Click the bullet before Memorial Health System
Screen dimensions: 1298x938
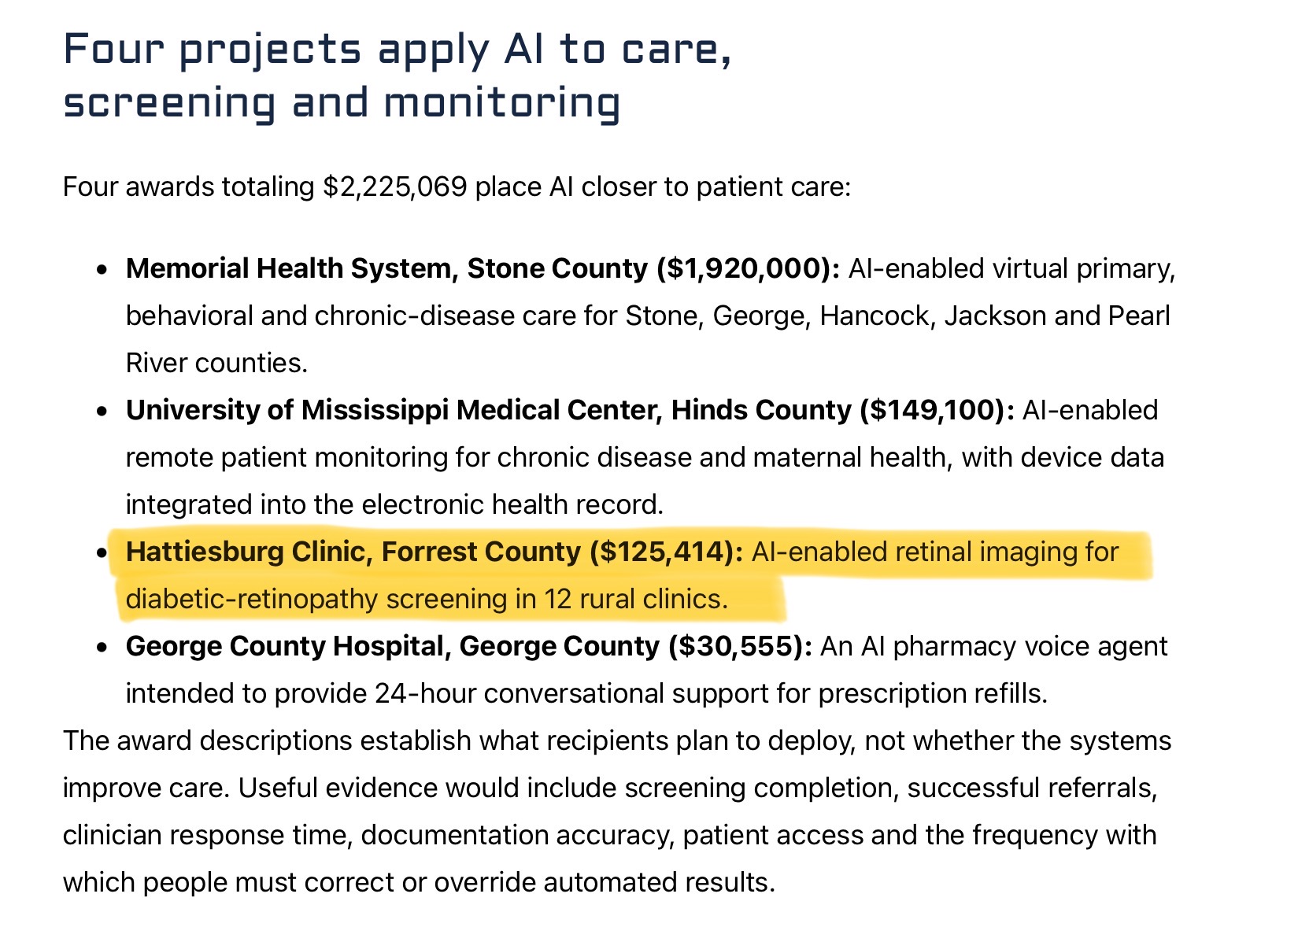[101, 270]
